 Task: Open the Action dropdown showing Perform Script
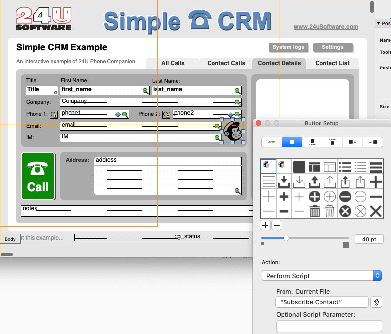321,276
